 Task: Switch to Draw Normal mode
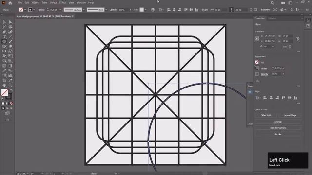(x=3, y=108)
